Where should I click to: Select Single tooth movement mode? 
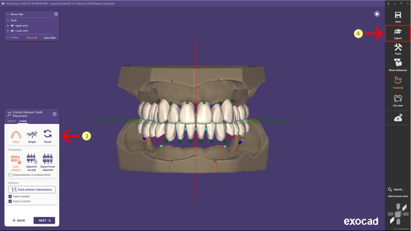tap(32, 136)
